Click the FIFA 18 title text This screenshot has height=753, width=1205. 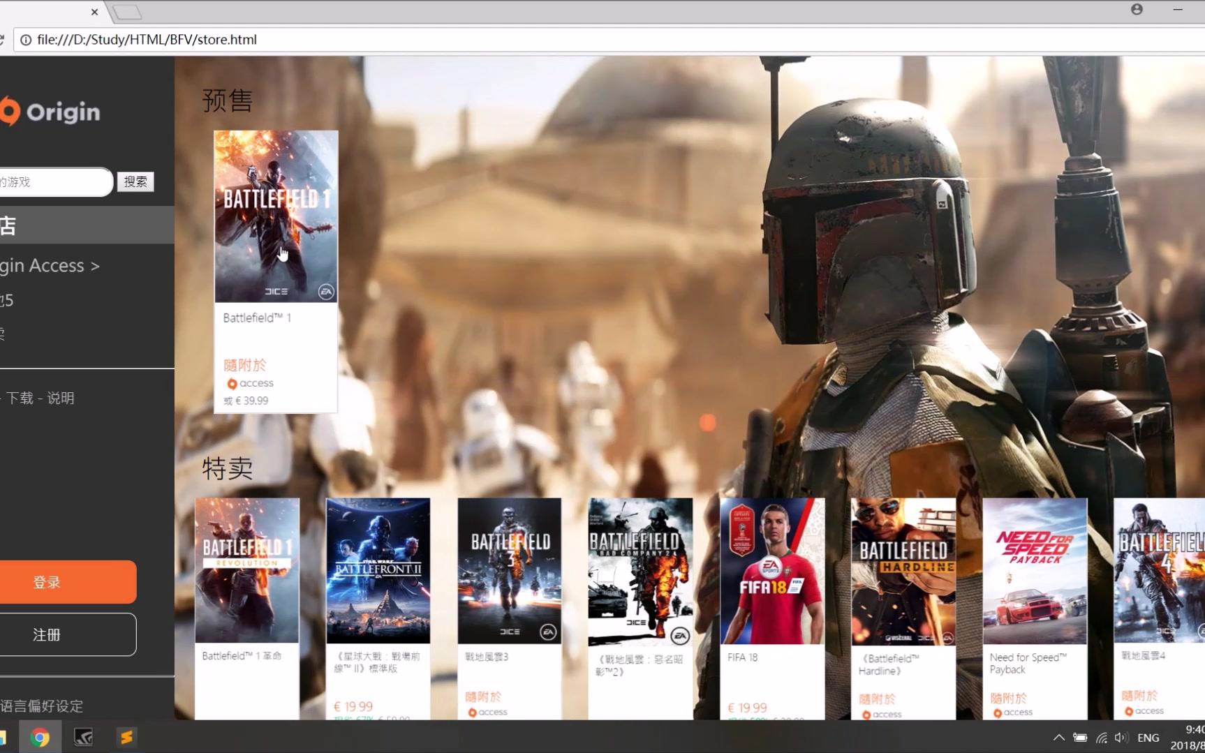742,657
